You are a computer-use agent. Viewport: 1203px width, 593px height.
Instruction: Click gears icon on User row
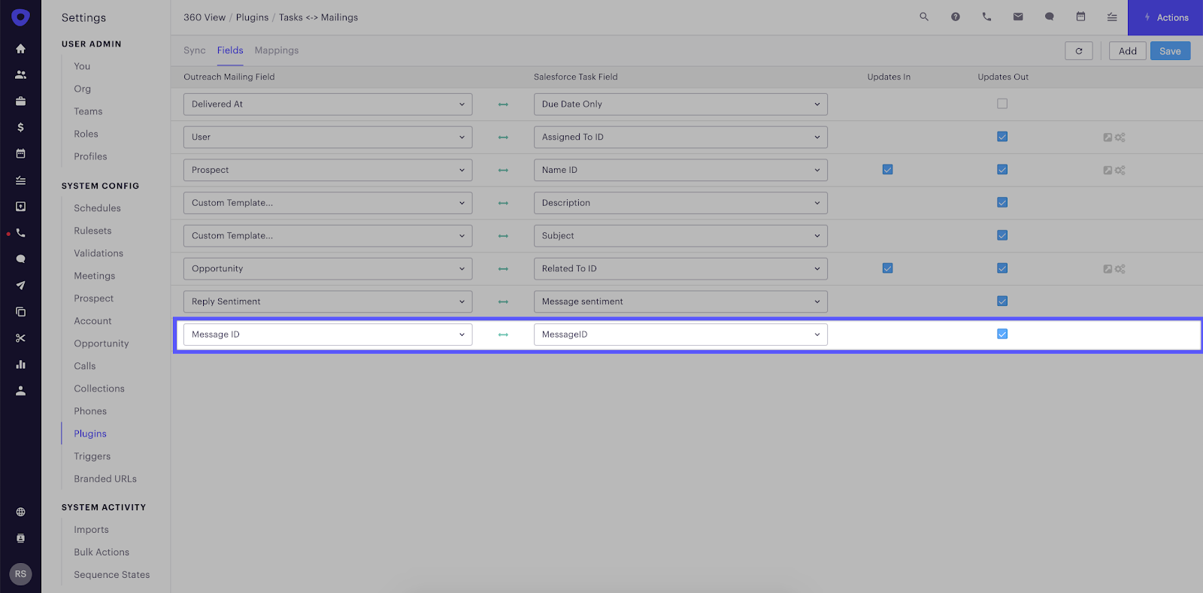[x=1120, y=138]
